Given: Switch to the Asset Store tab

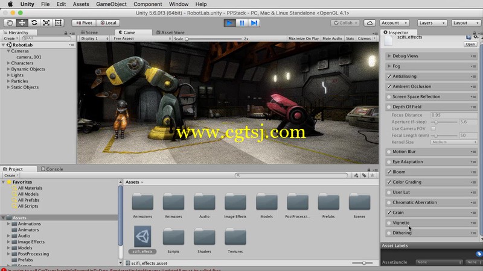Looking at the screenshot, I should coord(170,33).
